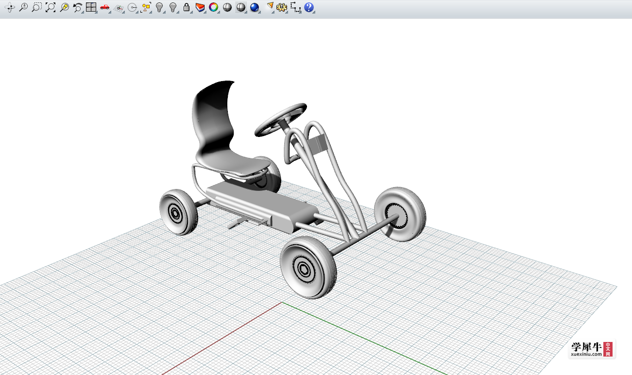
Task: Click the Zoom Extents tool
Action: pos(50,7)
